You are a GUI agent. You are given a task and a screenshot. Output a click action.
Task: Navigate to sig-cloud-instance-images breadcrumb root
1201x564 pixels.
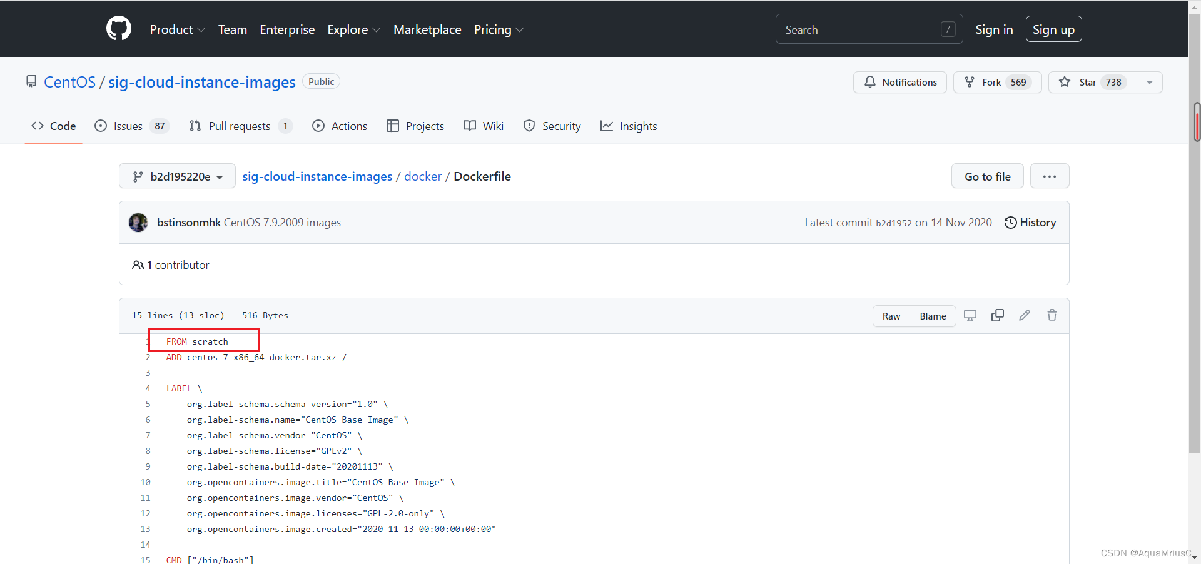click(x=317, y=176)
